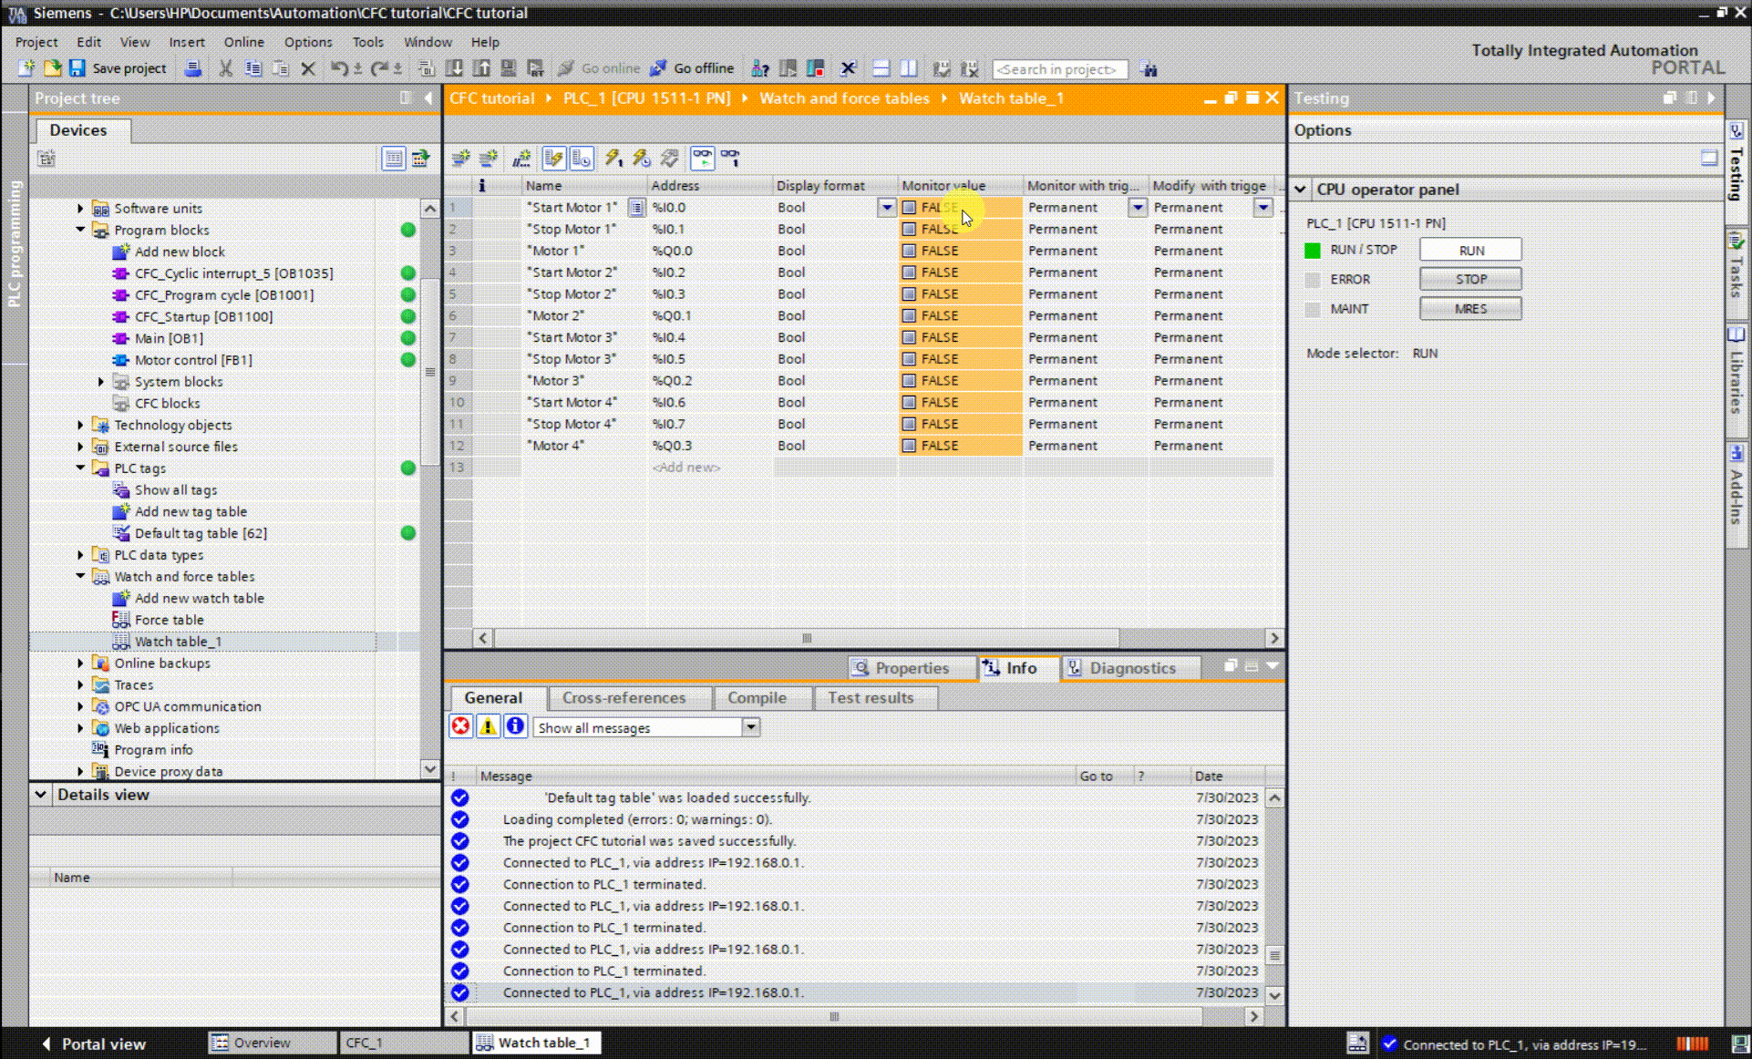Click "Modify all selected values once" lightning icon

(x=613, y=158)
